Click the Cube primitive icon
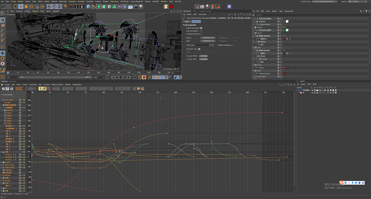The image size is (371, 199). (88, 6)
